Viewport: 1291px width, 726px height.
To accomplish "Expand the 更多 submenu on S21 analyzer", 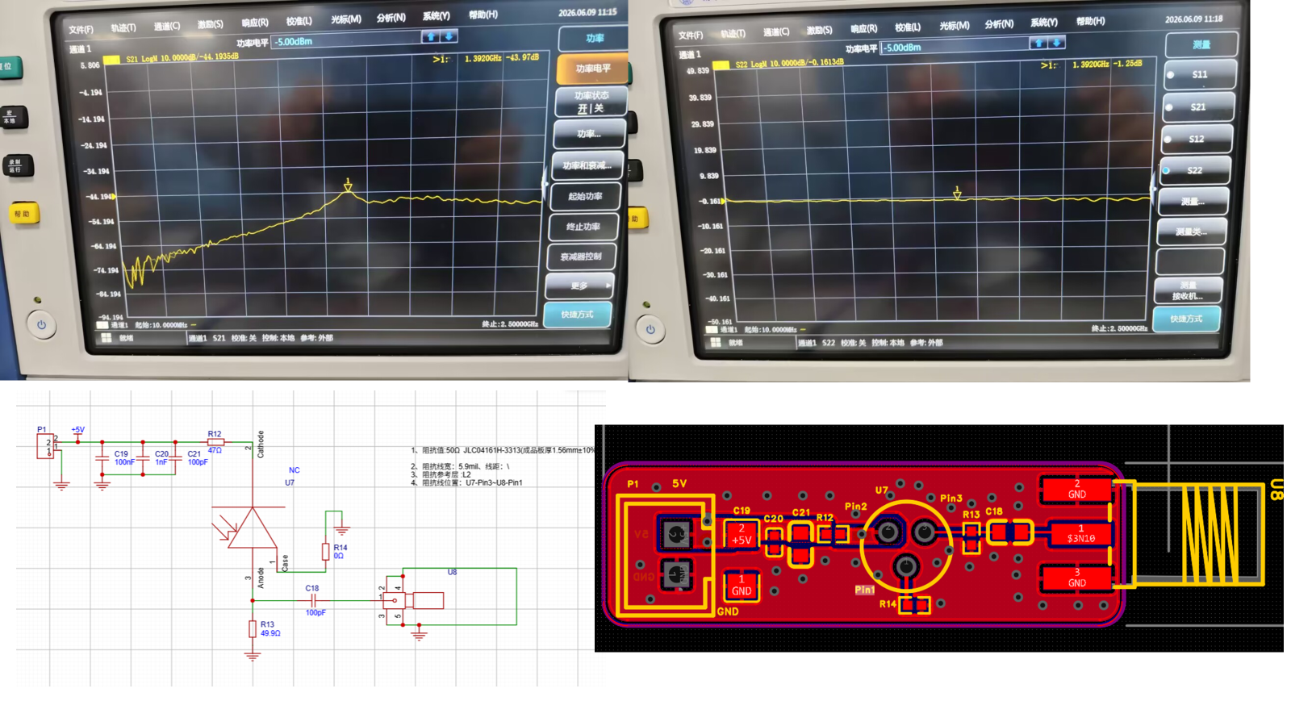I will [579, 286].
